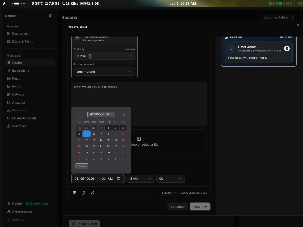Click the Post now button
The image size is (303, 227).
(200, 206)
